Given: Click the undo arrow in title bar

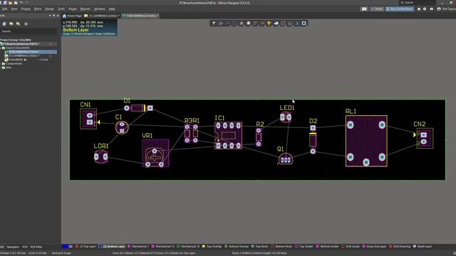Looking at the screenshot, I should pos(21,3).
